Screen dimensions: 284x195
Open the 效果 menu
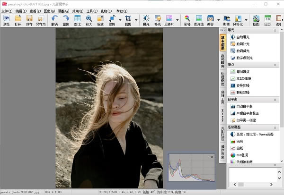coord(78,11)
